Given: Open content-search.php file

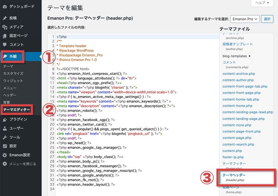Looking at the screenshot, I should (x=238, y=144).
